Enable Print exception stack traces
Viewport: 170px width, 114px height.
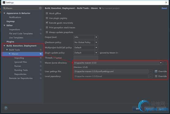pos(47,27)
